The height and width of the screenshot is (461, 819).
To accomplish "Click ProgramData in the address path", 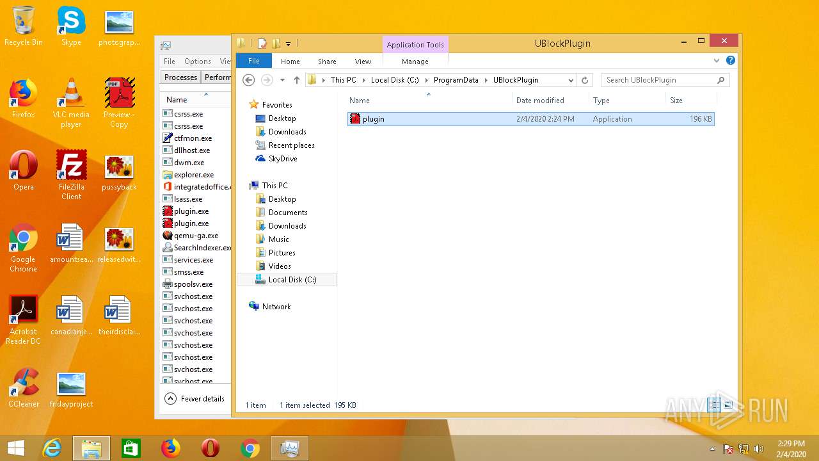I will tap(456, 80).
